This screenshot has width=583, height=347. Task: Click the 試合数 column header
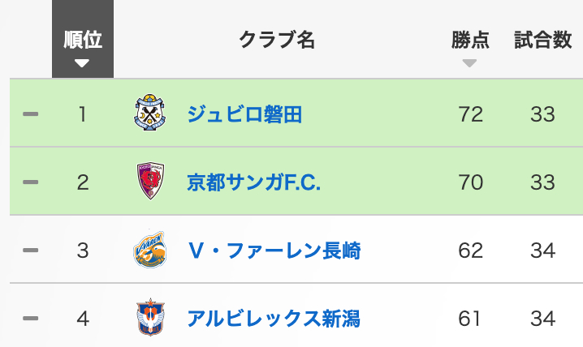click(x=542, y=40)
